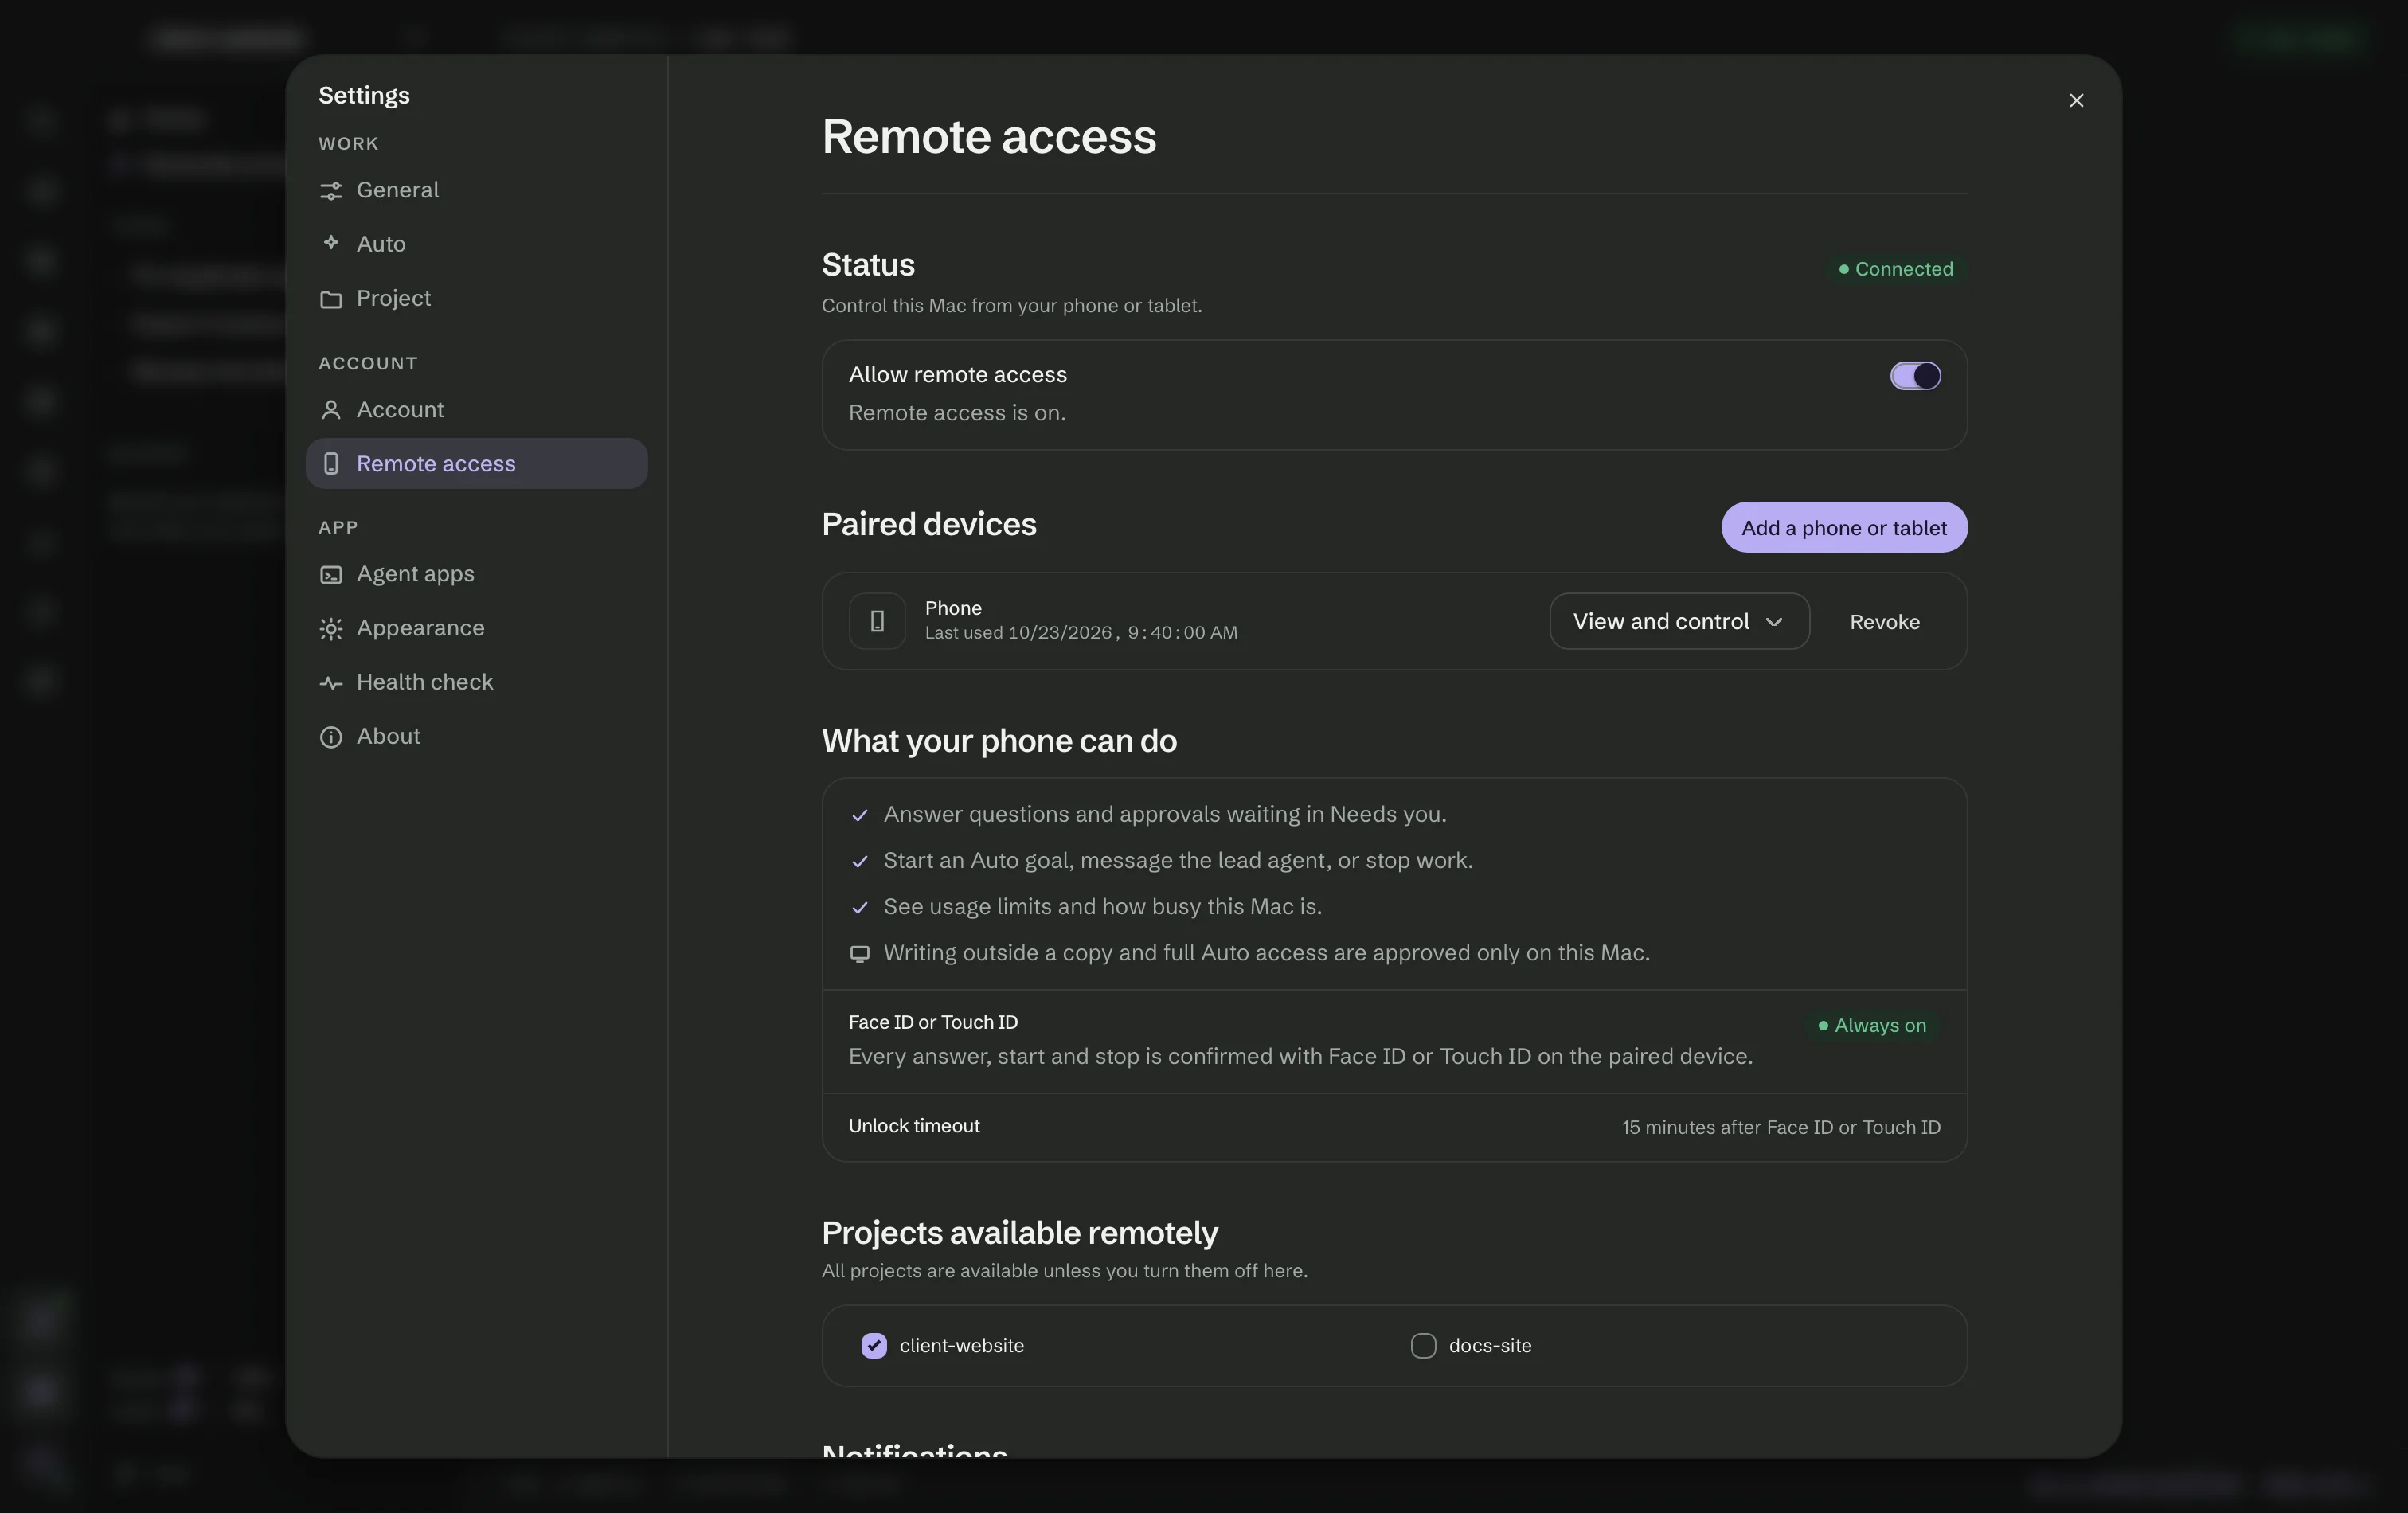2408x1513 pixels.
Task: Click the Account person icon
Action: 331,410
